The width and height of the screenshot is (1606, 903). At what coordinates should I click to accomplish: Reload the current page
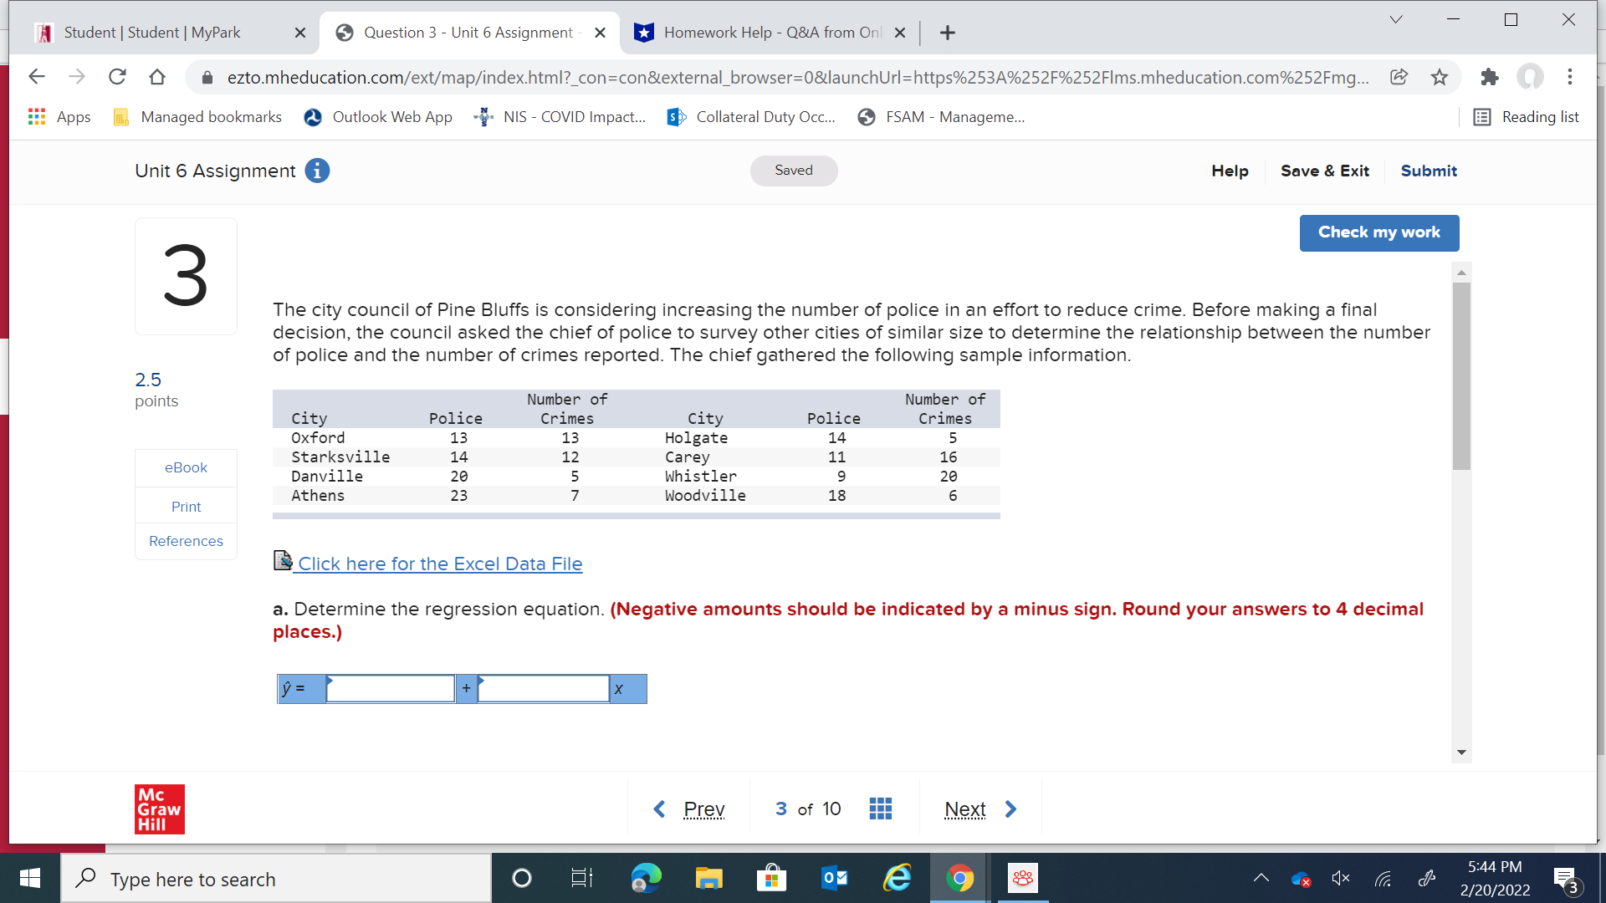(x=117, y=77)
